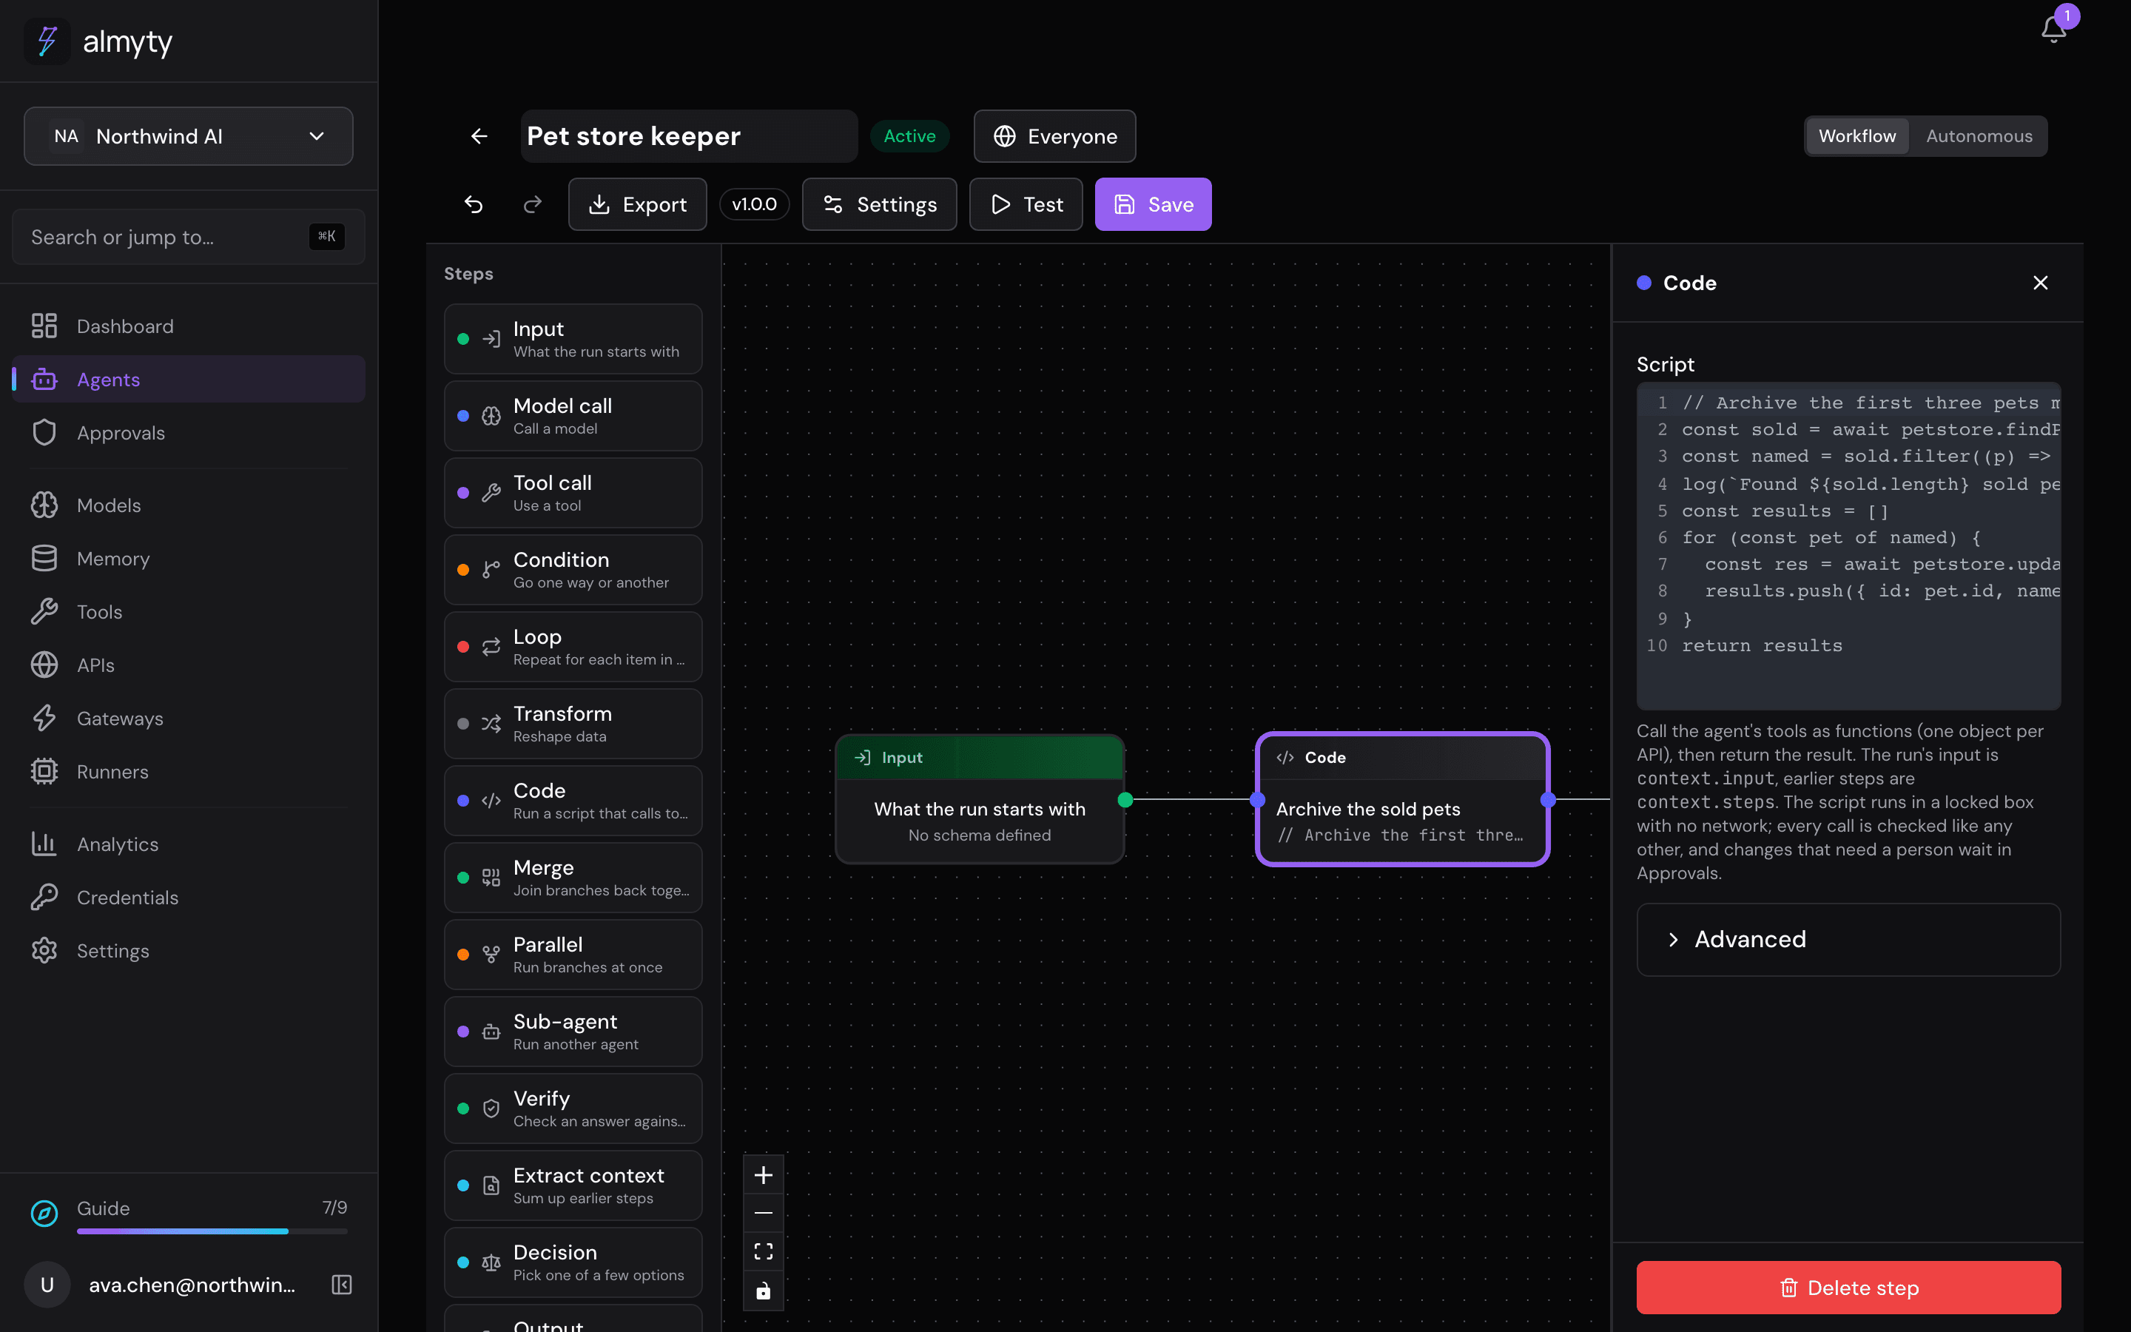This screenshot has height=1332, width=2131.
Task: Open the APIs page
Action: coord(189,665)
